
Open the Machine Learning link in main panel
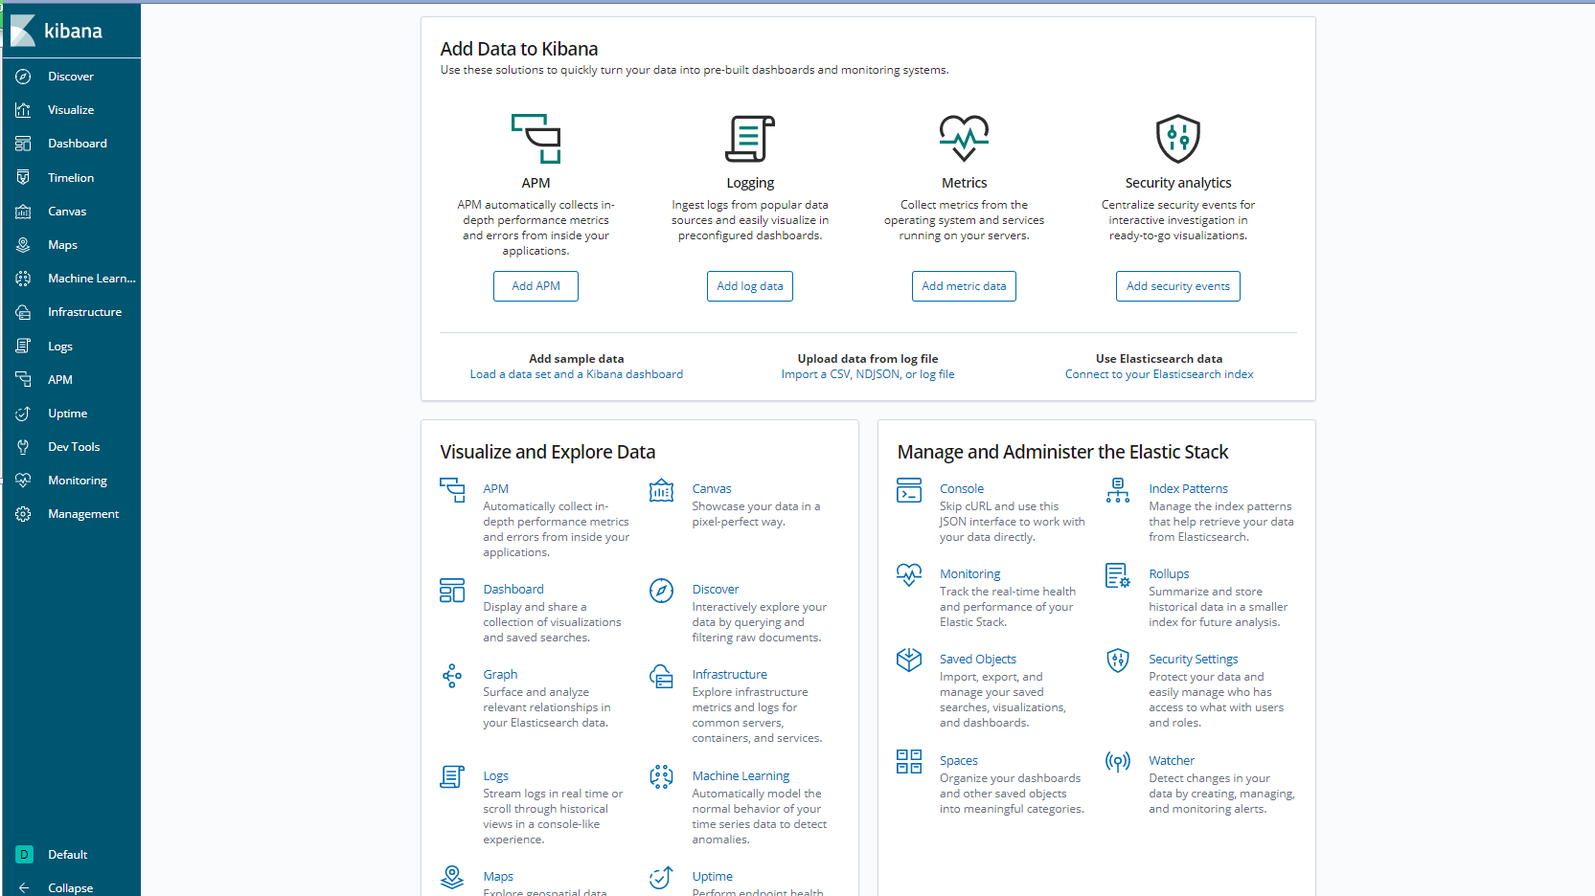tap(741, 776)
